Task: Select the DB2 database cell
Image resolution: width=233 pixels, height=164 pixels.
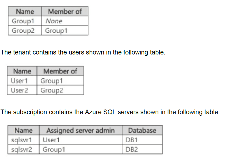Action: [x=132, y=150]
